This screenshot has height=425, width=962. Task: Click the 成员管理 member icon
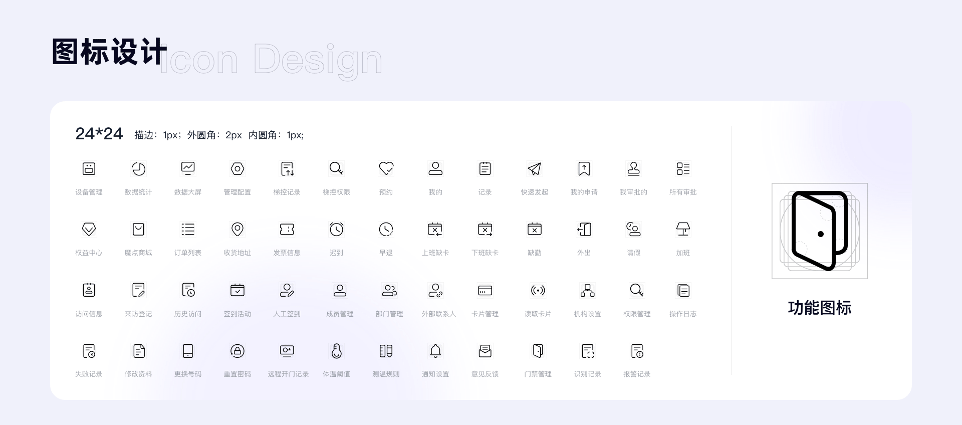[340, 290]
